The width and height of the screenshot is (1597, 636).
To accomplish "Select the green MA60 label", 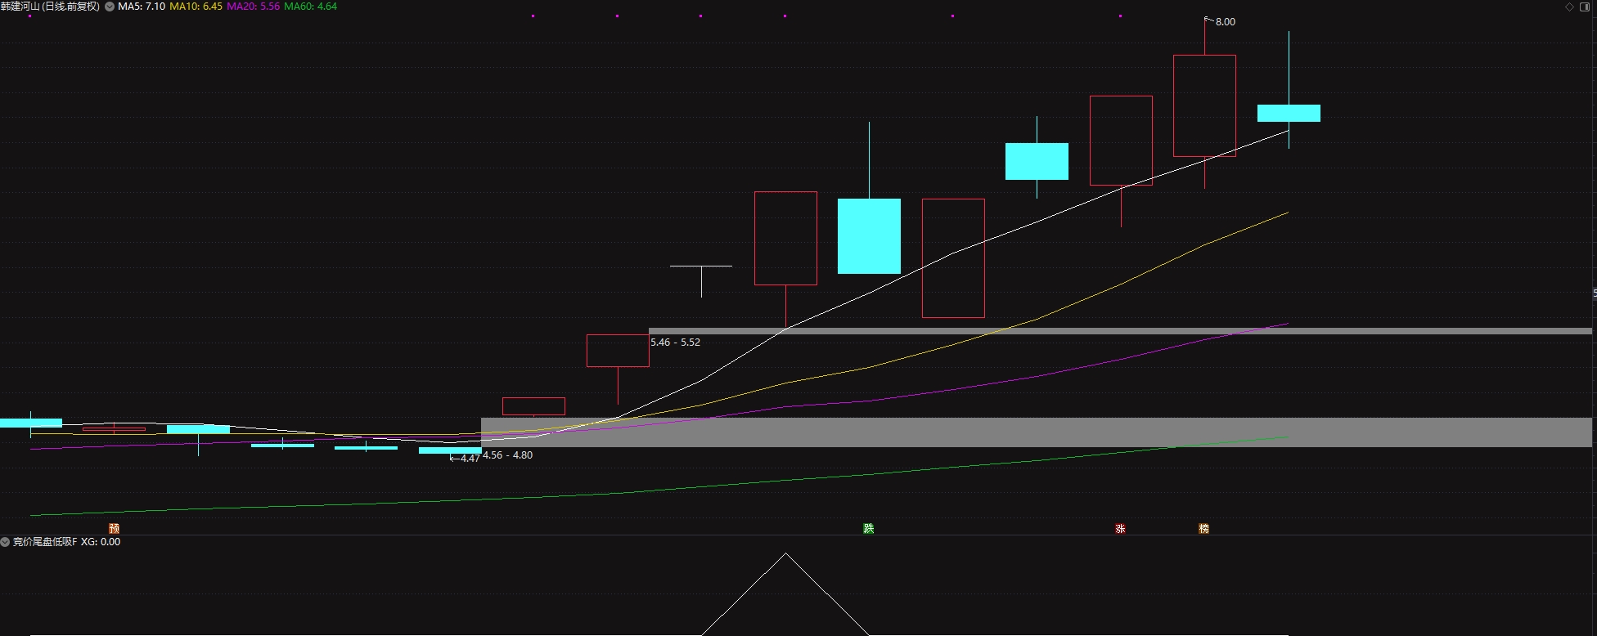I will (x=310, y=7).
